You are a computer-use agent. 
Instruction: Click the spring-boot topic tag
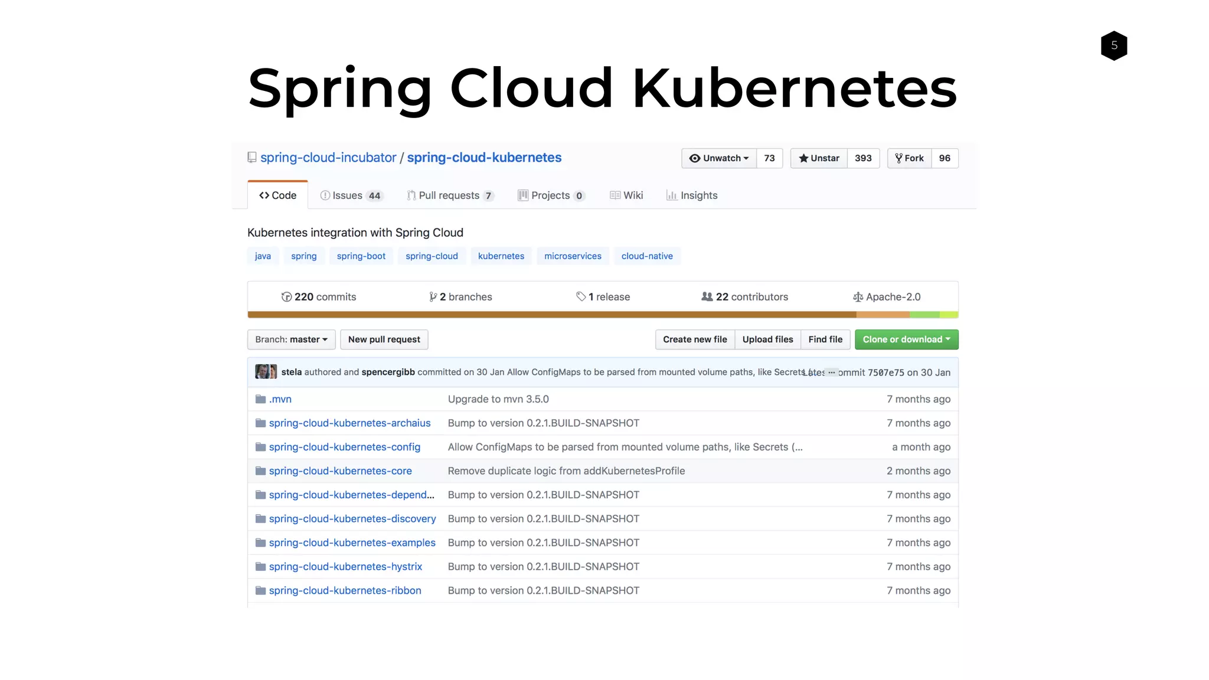tap(361, 256)
